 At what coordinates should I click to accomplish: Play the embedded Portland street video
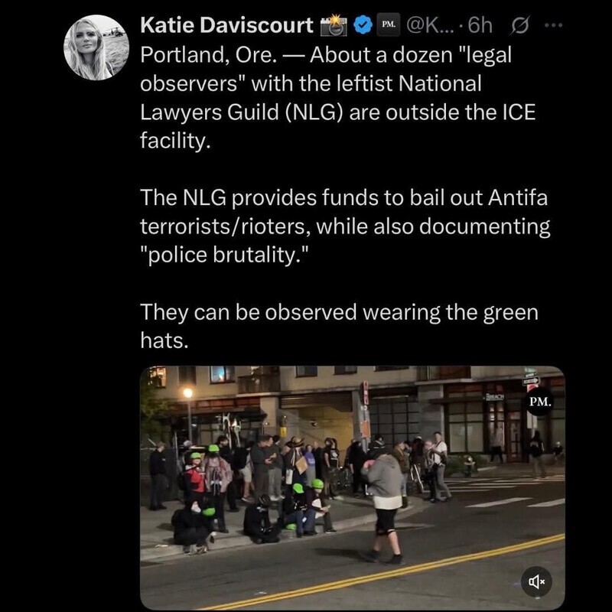pos(353,488)
